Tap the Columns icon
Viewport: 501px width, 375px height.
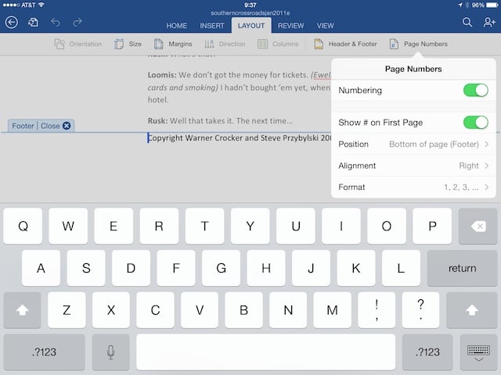tap(262, 44)
